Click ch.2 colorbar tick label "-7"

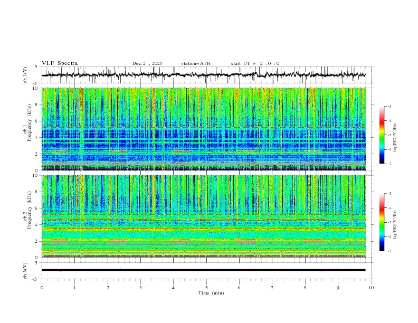[389, 251]
